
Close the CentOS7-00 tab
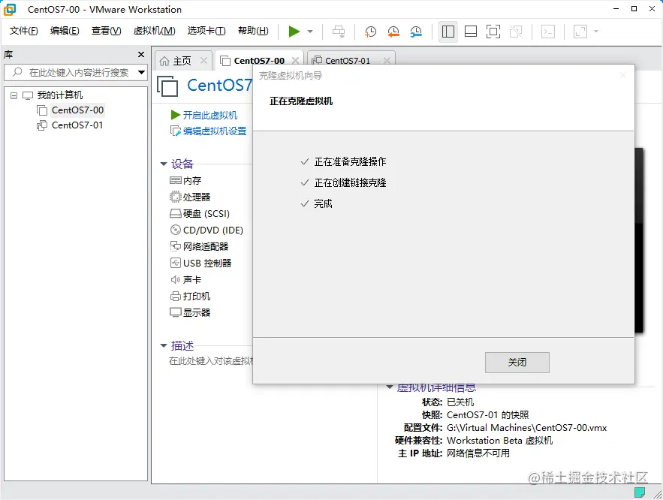click(x=295, y=61)
